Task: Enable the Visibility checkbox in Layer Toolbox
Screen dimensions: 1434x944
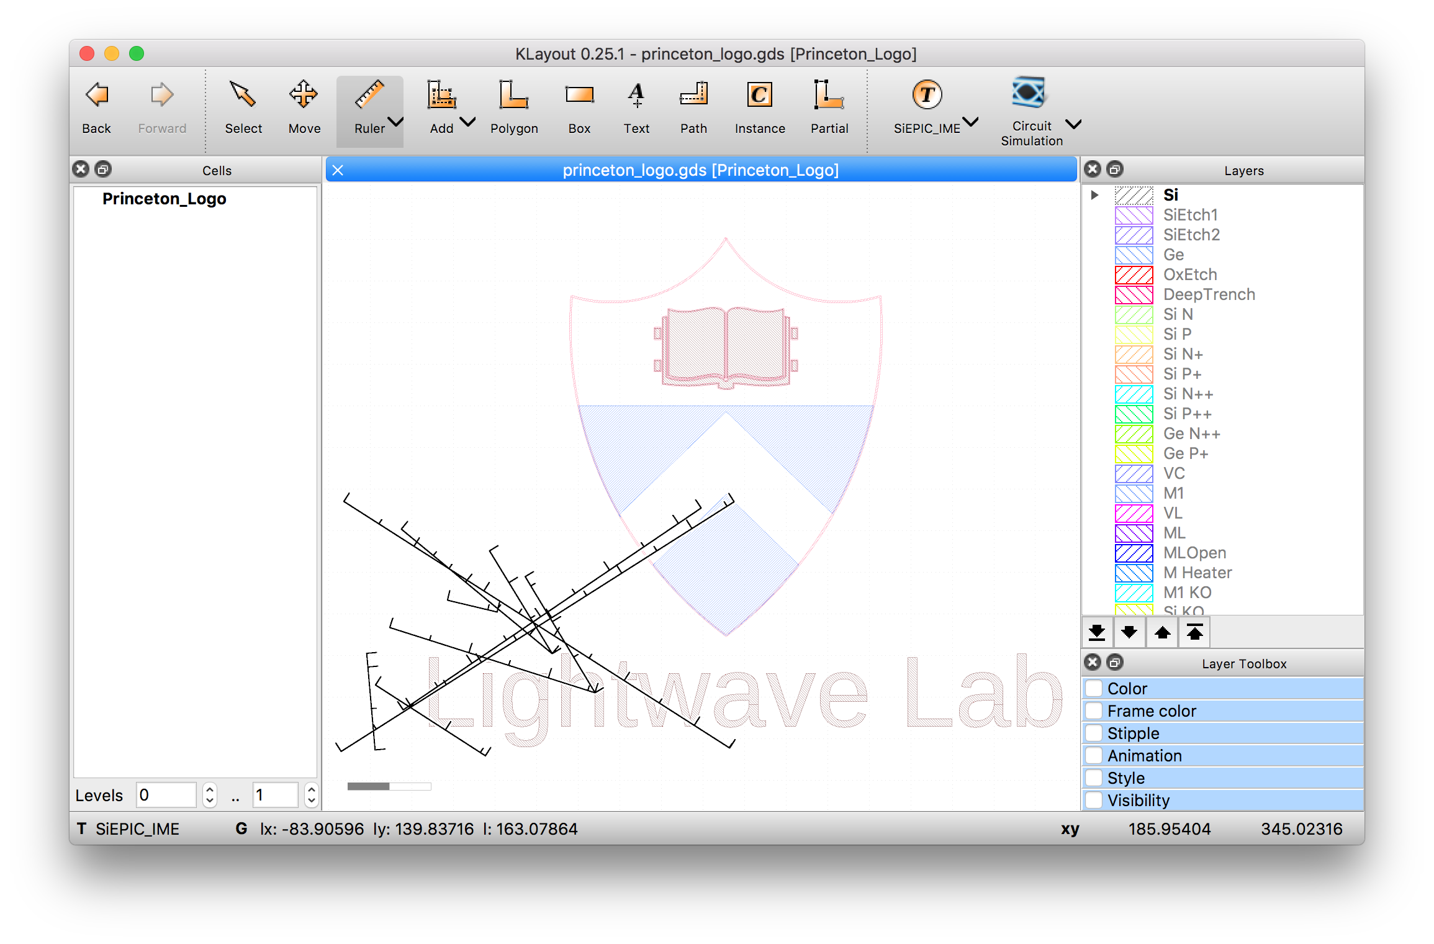Action: [1093, 800]
